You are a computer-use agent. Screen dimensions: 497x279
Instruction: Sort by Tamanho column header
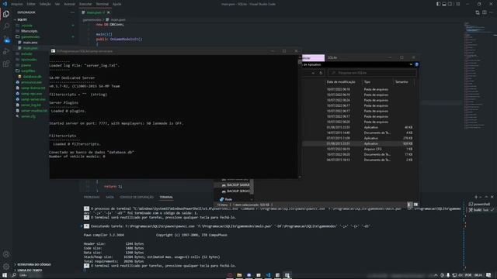[x=401, y=82]
